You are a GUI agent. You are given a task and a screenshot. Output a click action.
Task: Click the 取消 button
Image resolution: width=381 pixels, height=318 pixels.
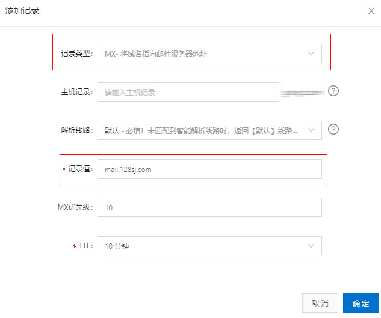pos(320,303)
